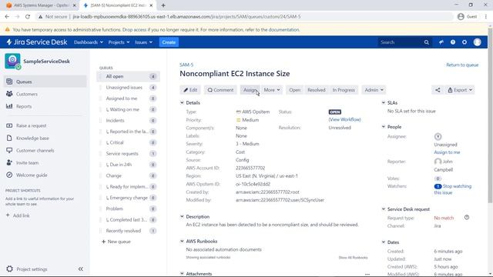The width and height of the screenshot is (493, 277).
Task: Click Assign to me link
Action: pyautogui.click(x=447, y=152)
